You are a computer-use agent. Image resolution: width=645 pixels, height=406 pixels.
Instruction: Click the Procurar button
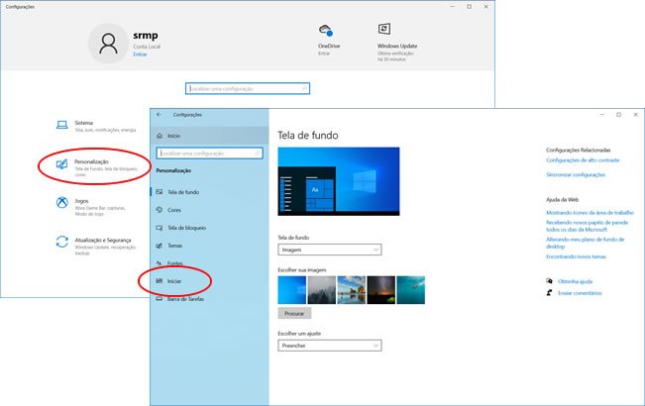(x=294, y=312)
